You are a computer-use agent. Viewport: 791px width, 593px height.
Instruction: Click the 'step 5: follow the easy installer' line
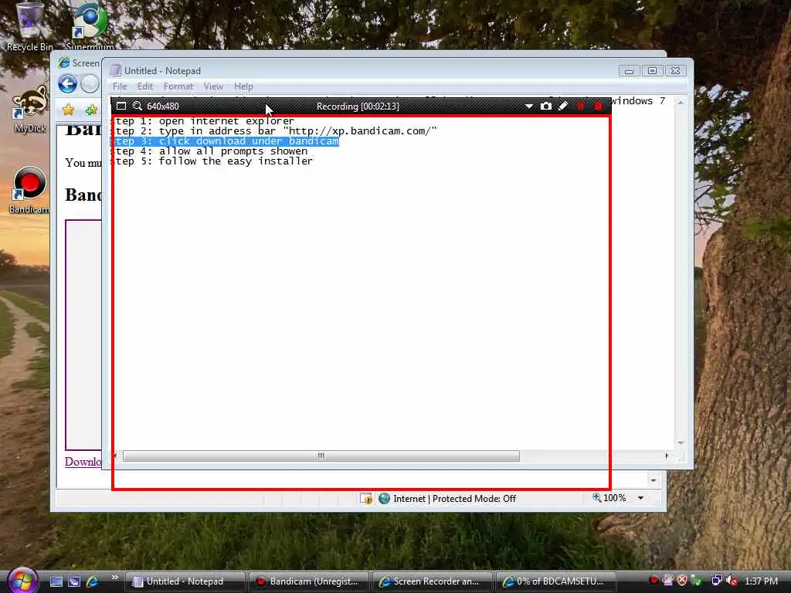pyautogui.click(x=212, y=161)
